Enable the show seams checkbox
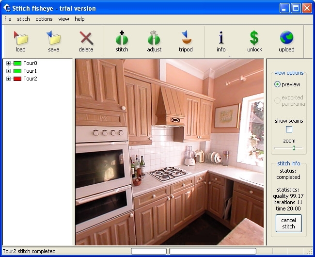 coord(289,129)
